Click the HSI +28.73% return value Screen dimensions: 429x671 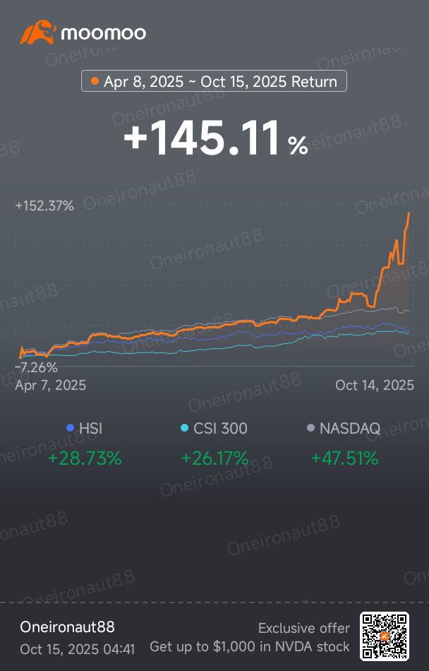coord(85,458)
